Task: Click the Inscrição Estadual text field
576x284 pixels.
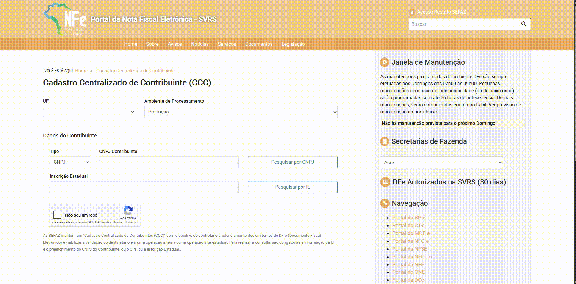Action: click(x=144, y=187)
